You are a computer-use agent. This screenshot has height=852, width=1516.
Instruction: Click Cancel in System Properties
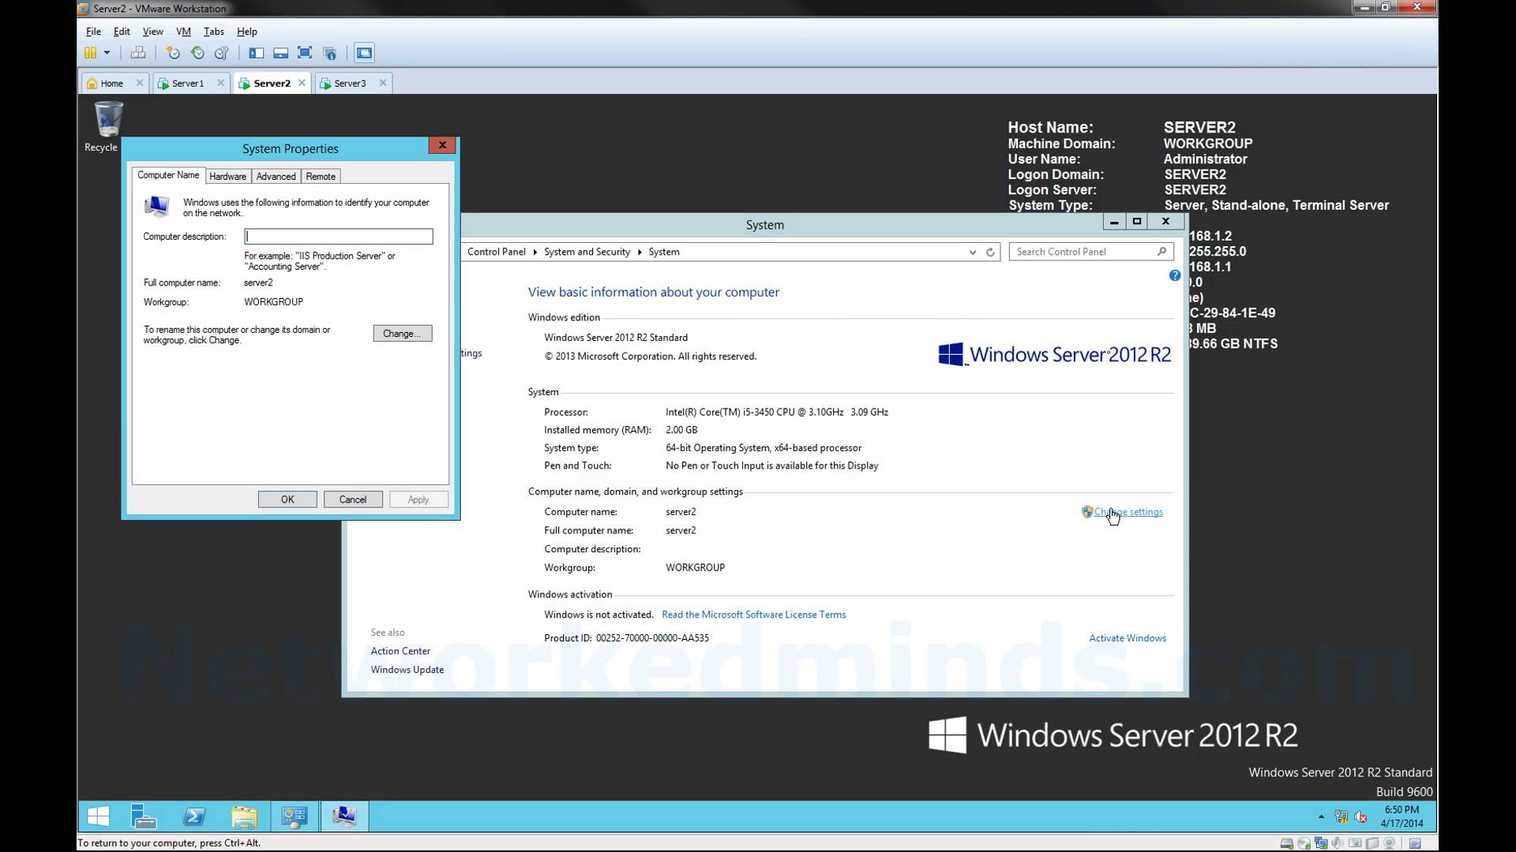[353, 499]
